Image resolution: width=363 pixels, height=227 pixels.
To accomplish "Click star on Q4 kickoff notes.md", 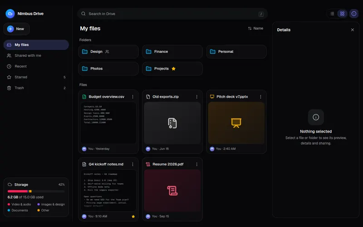I will [x=133, y=217].
